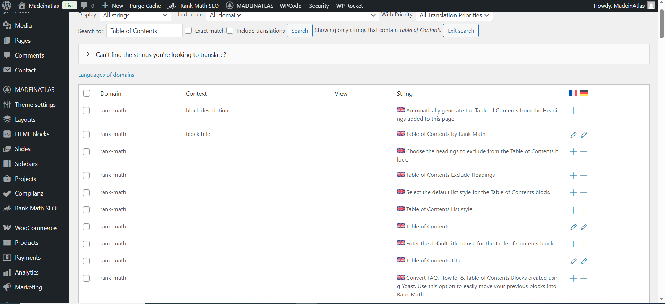Open WPCode in admin bar
This screenshot has width=665, height=304.
coord(291,6)
